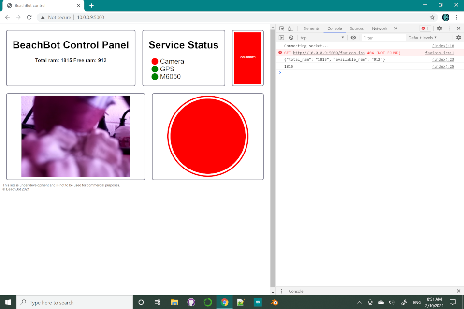Click the large red circle control
Viewport: 464px width, 309px height.
208,136
